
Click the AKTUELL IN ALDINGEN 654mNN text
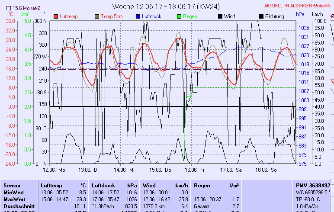(x=299, y=6)
